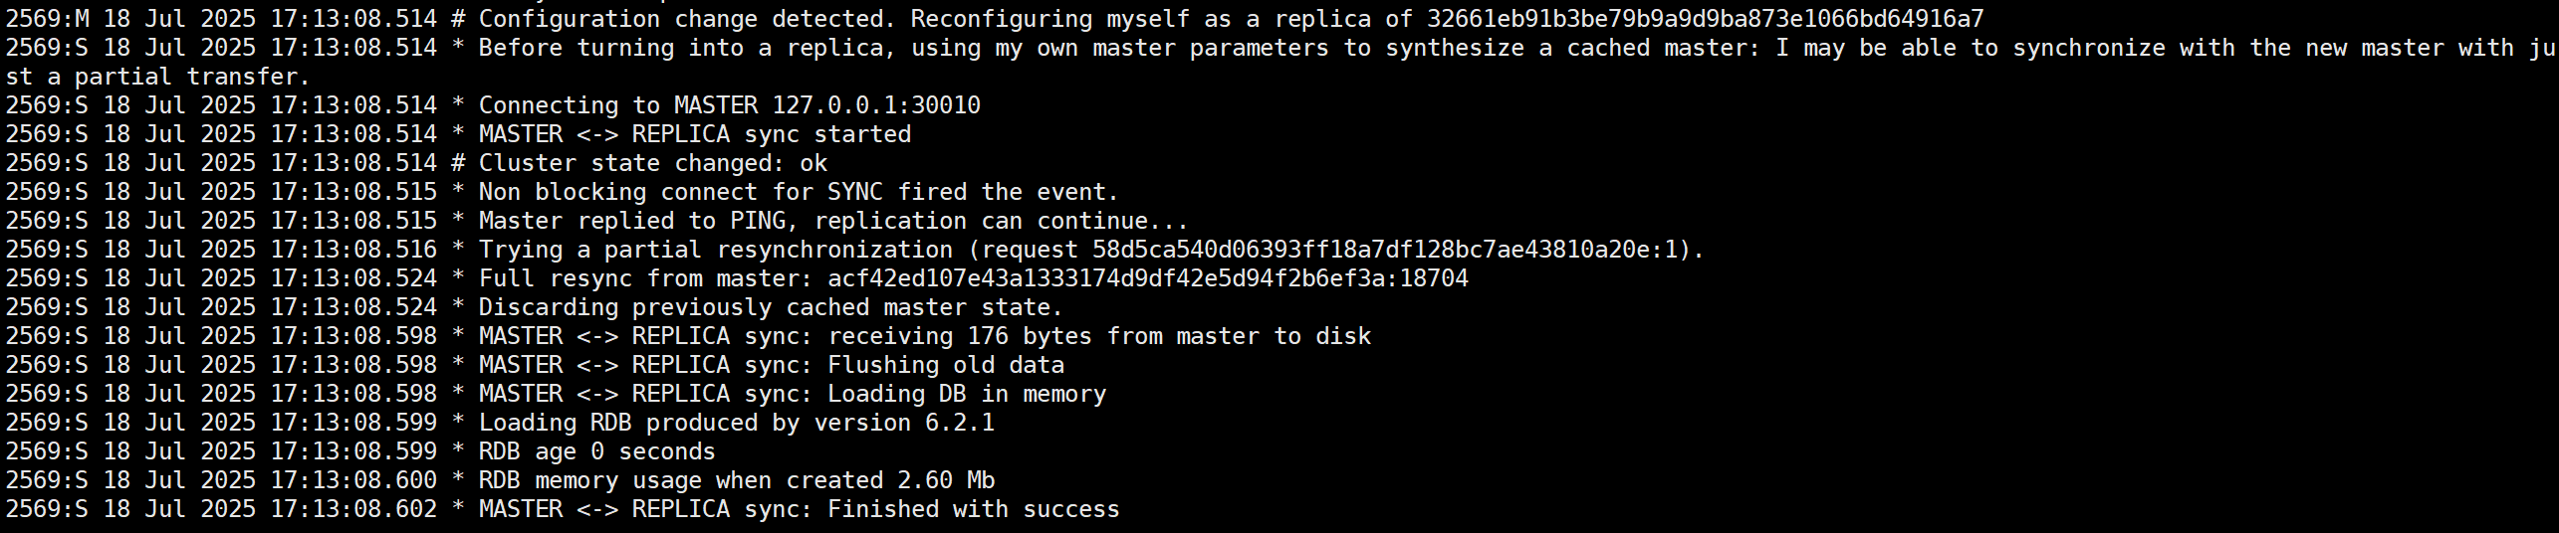Click the master node ID 32661eb91b3be79b9a9d9ba873e1066bd64916a7
The image size is (2559, 533).
[1705, 19]
